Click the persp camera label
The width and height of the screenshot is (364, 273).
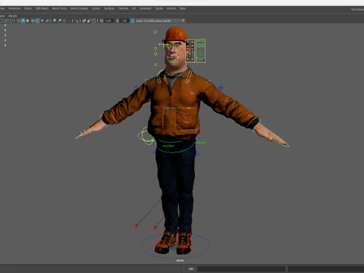180,260
